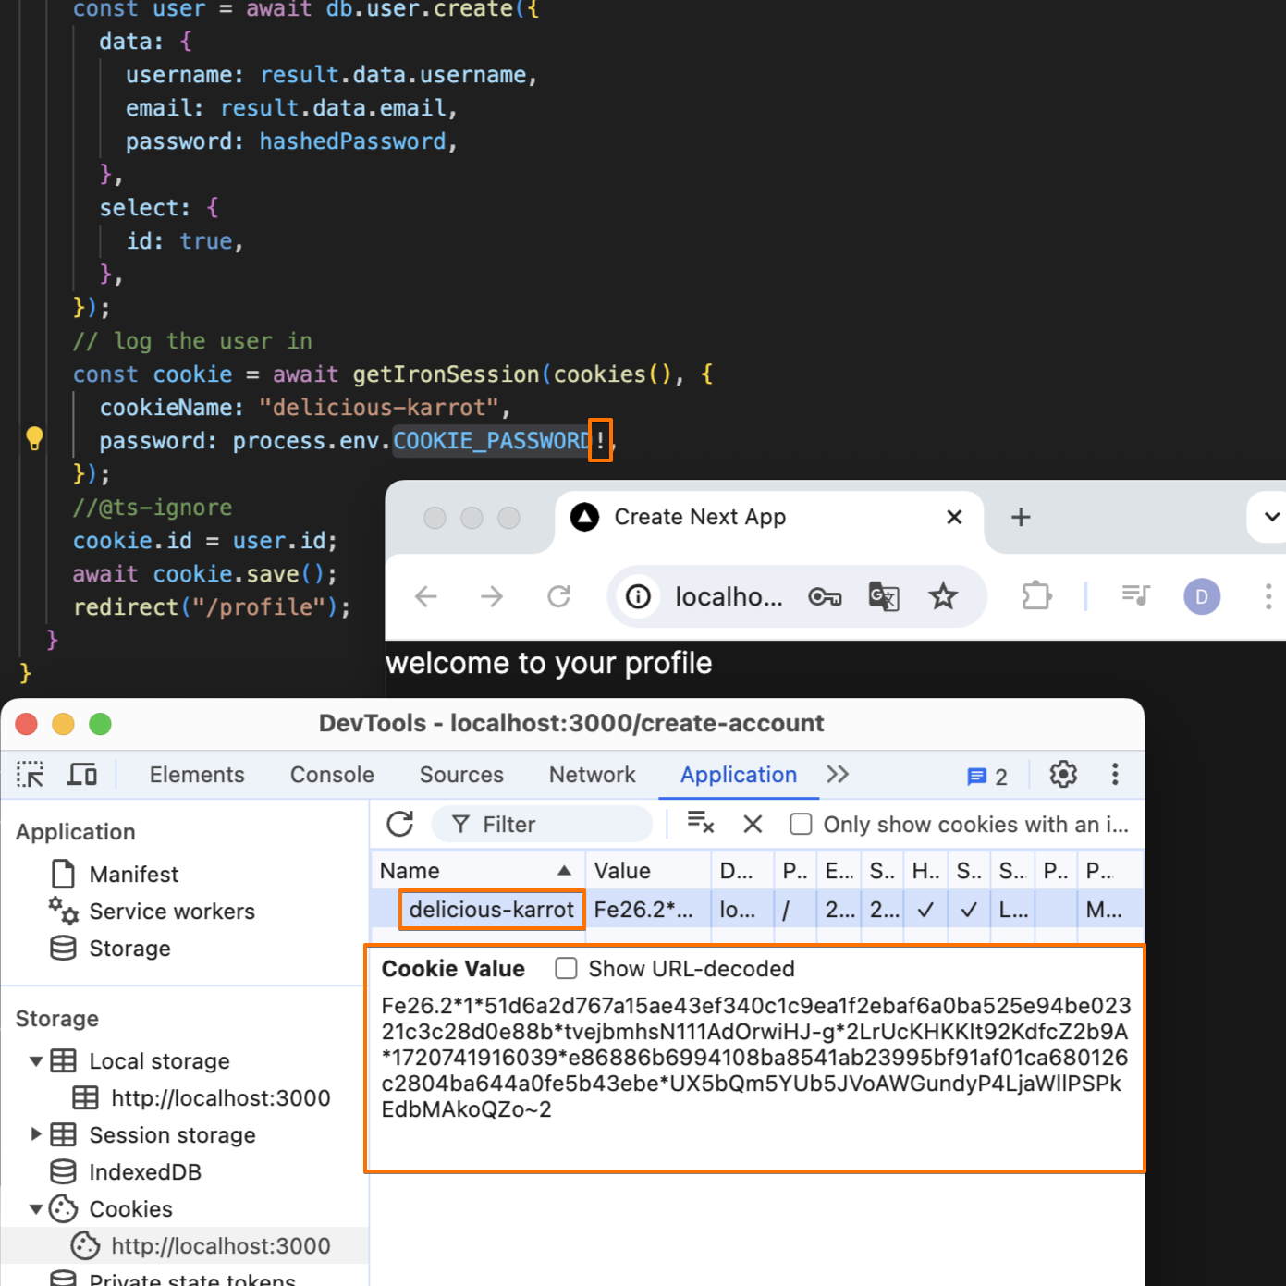The height and width of the screenshot is (1286, 1286).
Task: Toggle the DevTools device toolbar icon
Action: tap(82, 775)
